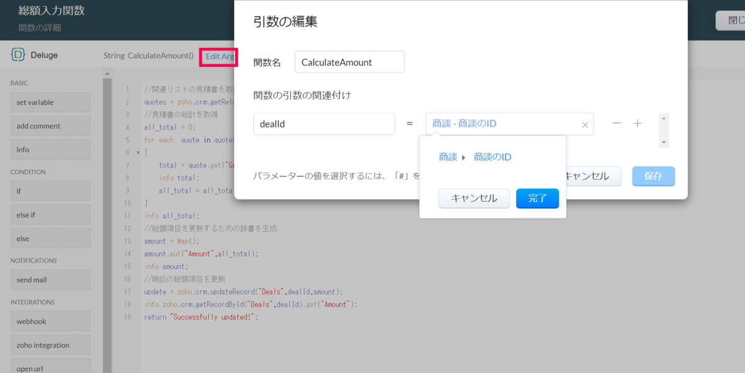745x373 pixels.
Task: Click the BASIC section heading
Action: pos(19,83)
